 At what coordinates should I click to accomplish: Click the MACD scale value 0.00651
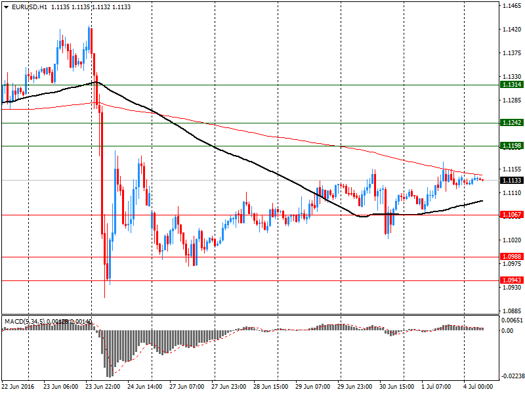click(x=512, y=320)
